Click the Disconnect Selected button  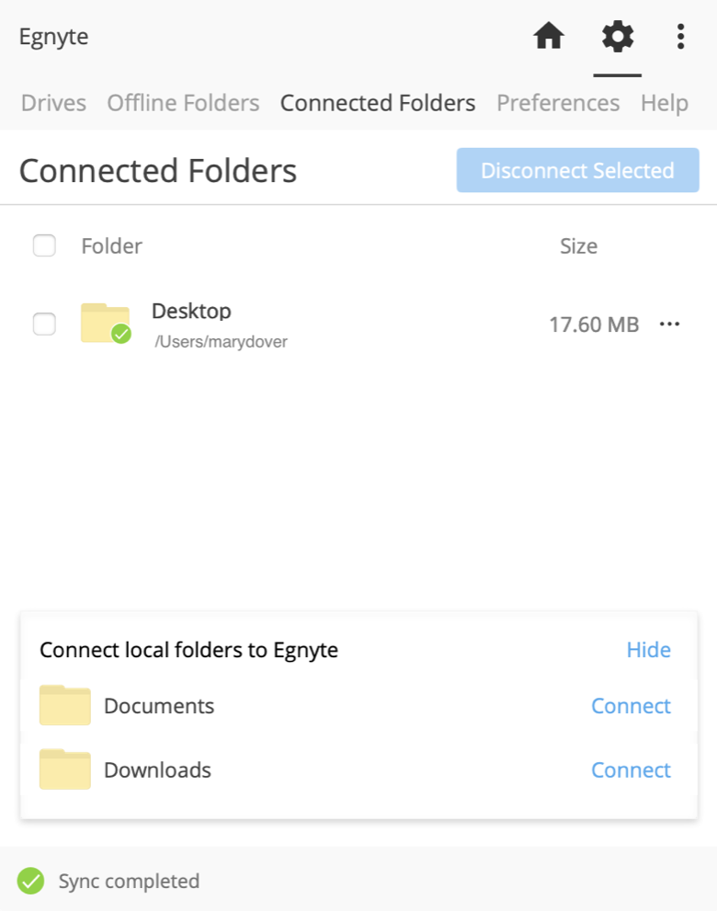pyautogui.click(x=577, y=170)
